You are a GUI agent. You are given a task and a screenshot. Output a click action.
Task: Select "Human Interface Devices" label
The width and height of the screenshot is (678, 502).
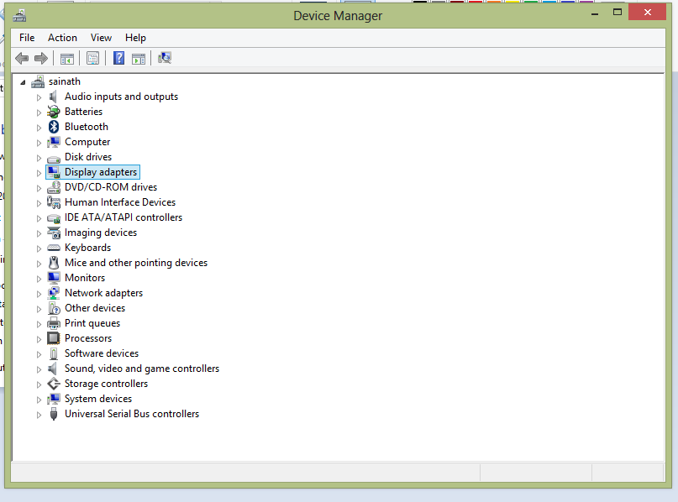120,202
